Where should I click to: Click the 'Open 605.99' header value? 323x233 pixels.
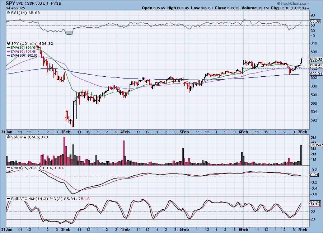click(x=154, y=8)
